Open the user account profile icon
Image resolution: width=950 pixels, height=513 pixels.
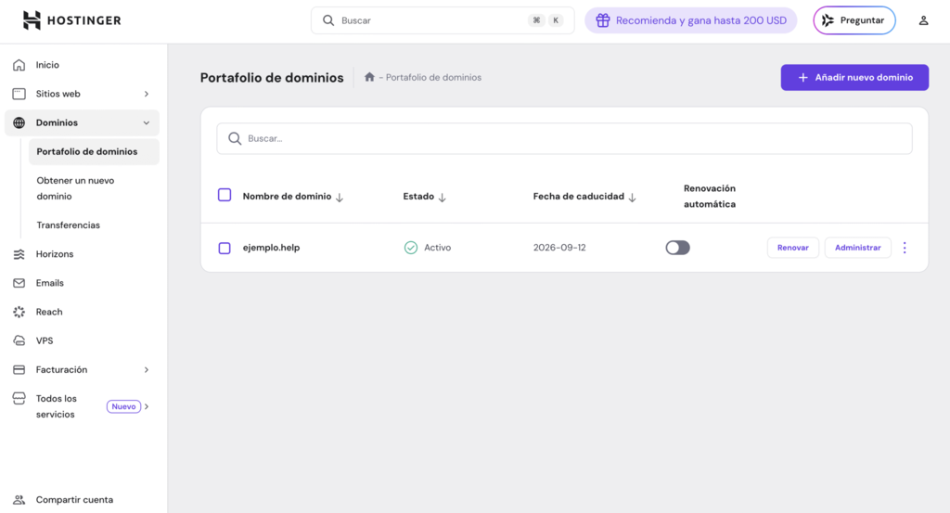pyautogui.click(x=923, y=20)
